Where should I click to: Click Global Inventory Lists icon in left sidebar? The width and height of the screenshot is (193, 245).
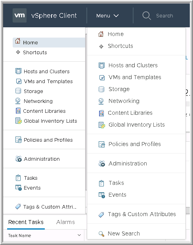tap(19, 121)
